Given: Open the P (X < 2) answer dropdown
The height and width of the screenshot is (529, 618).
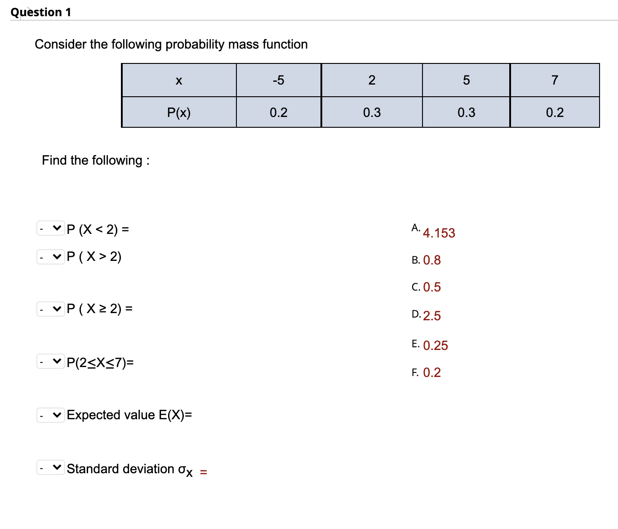Looking at the screenshot, I should tap(50, 229).
